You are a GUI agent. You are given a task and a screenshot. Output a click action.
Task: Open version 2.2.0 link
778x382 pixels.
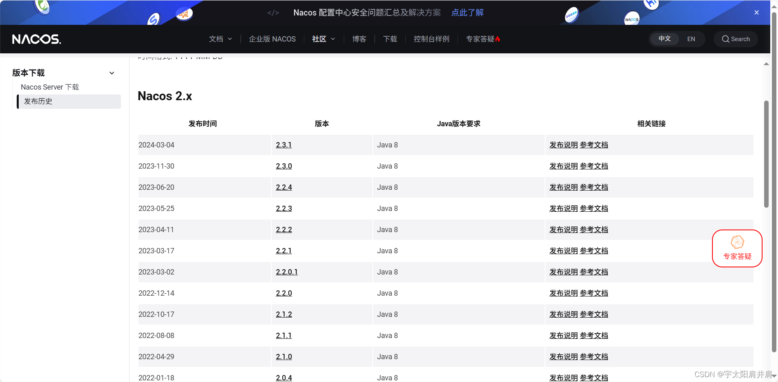(284, 293)
